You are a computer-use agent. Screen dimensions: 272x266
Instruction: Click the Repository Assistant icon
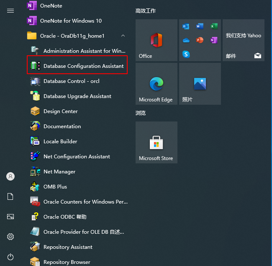click(x=35, y=247)
